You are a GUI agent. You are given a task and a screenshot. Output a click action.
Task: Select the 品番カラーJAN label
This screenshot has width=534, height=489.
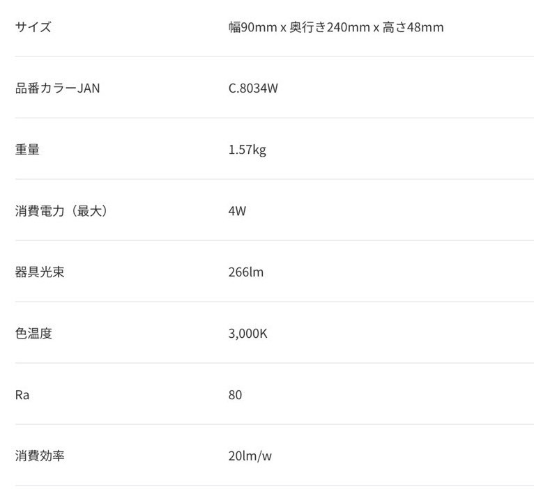point(58,88)
